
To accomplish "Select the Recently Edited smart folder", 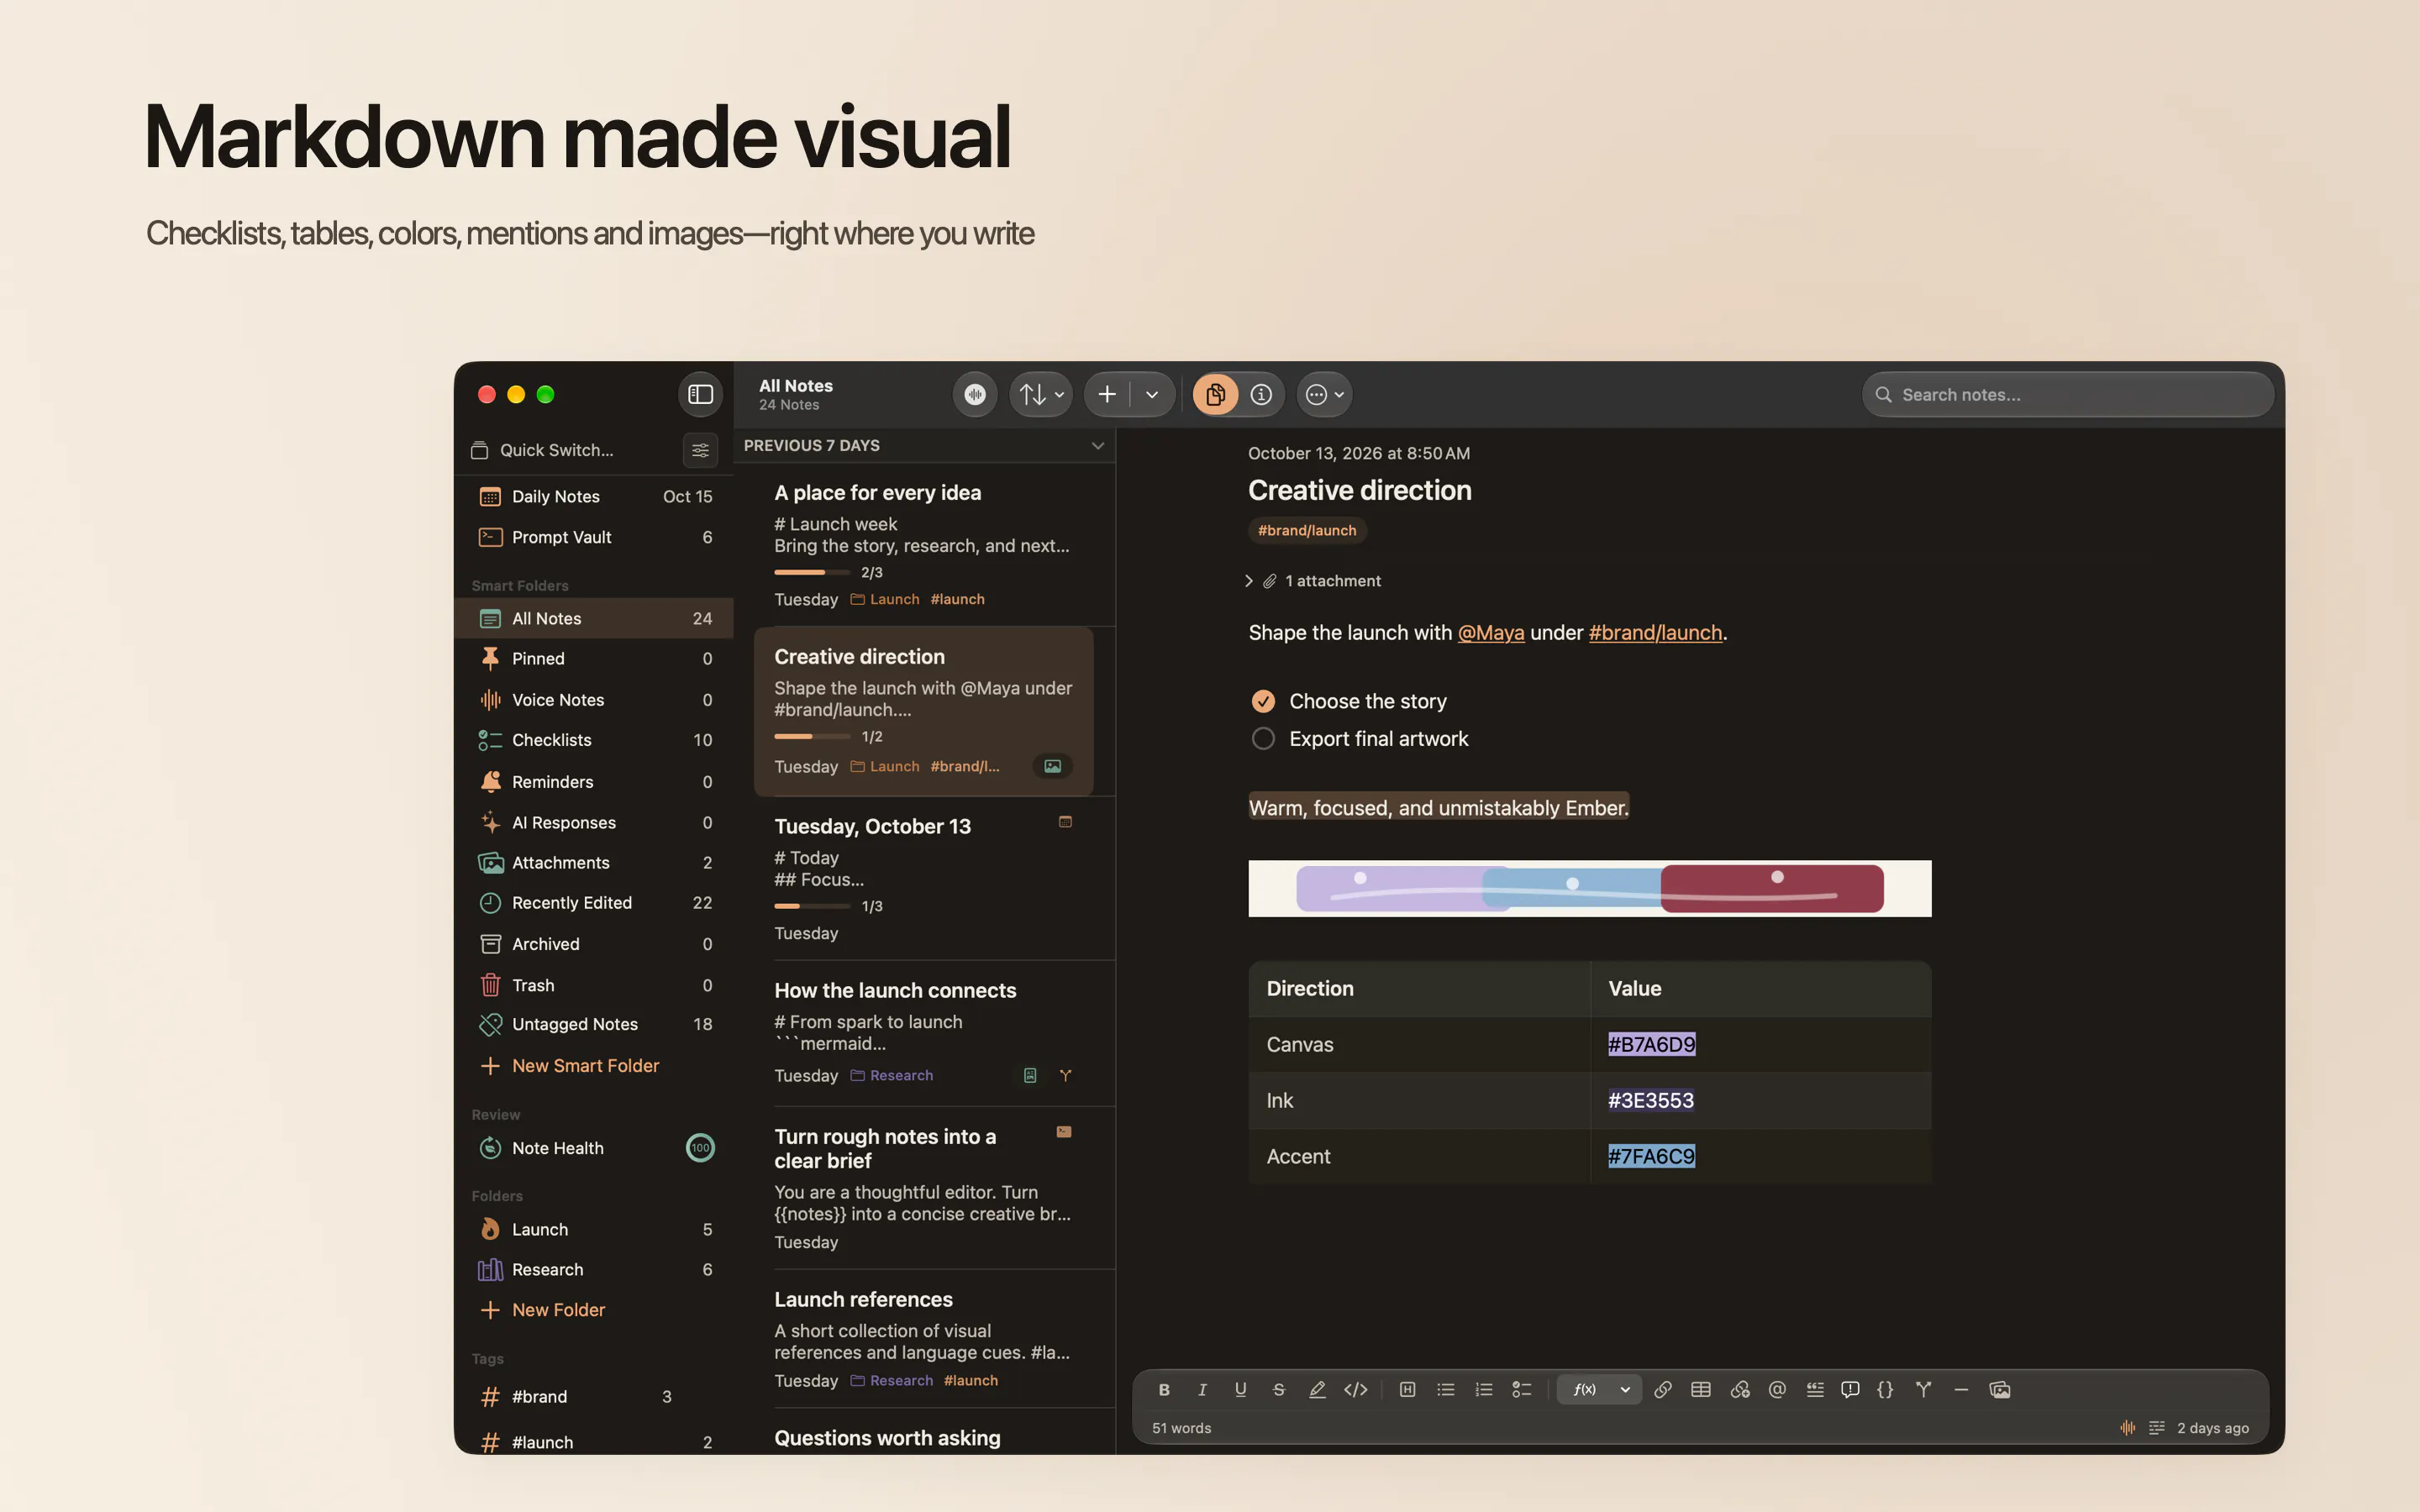I will point(595,903).
